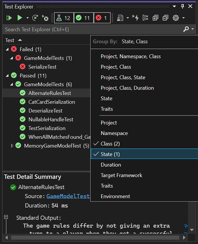This screenshot has height=244, width=198.
Task: Toggle Environment group-by option
Action: click(x=115, y=196)
